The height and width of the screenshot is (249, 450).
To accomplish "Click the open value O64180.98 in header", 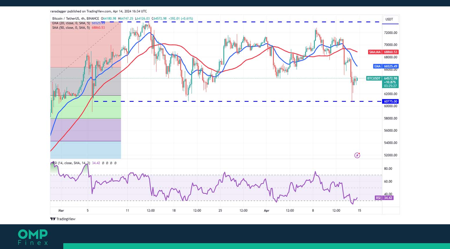I will (109, 19).
